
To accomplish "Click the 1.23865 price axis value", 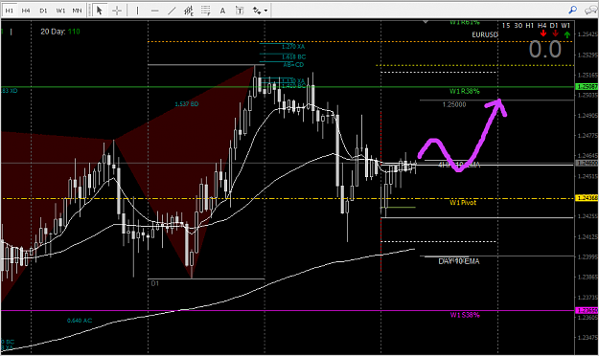I will pyautogui.click(x=587, y=277).
